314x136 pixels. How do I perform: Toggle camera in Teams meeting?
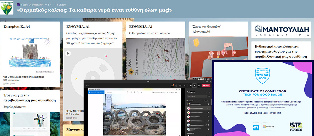(190, 85)
